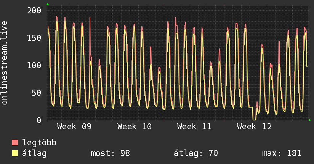Screen dimensions: 314x164
Task: Click the green arrow at x-axis end
Action: (310, 120)
